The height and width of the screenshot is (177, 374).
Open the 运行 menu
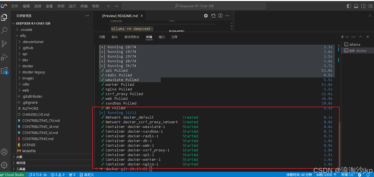point(72,6)
